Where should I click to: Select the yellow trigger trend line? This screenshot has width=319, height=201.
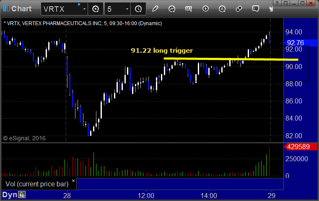point(231,59)
